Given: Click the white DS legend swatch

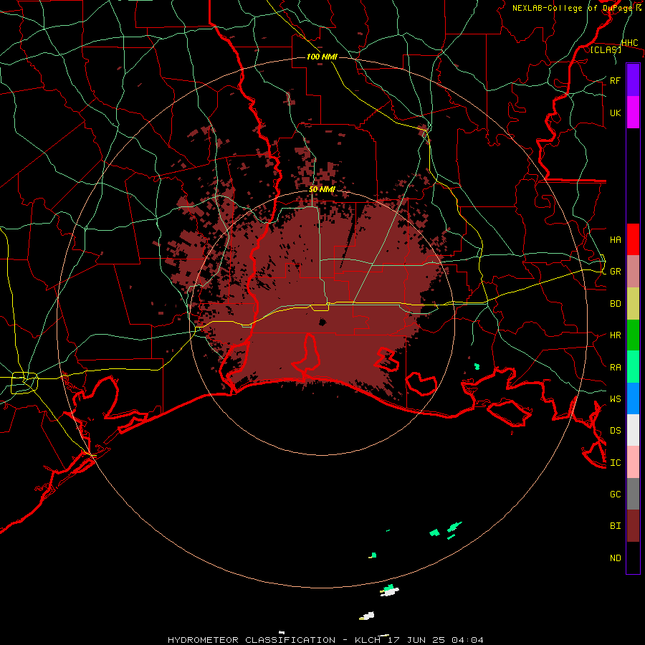Looking at the screenshot, I should [633, 430].
